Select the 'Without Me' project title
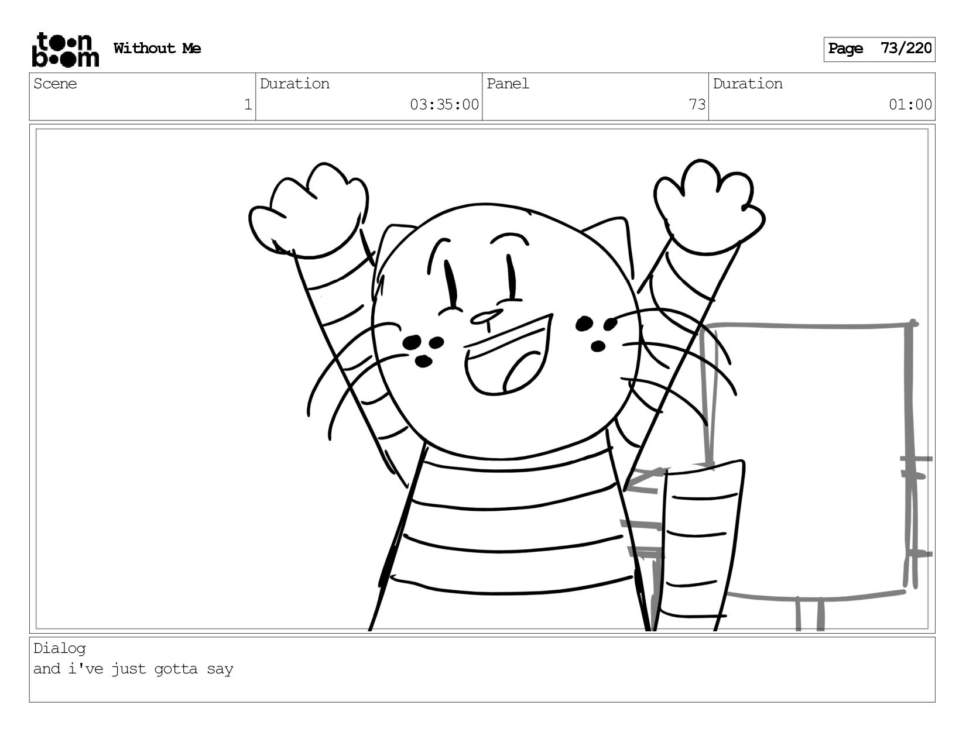Viewport: 966px width, 746px height. pyautogui.click(x=157, y=49)
